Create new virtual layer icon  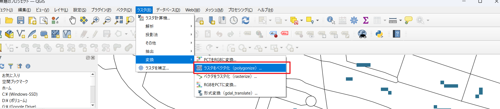(67, 34)
